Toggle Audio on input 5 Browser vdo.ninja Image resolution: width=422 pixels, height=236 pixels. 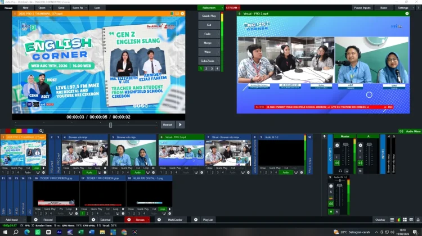click(x=137, y=173)
